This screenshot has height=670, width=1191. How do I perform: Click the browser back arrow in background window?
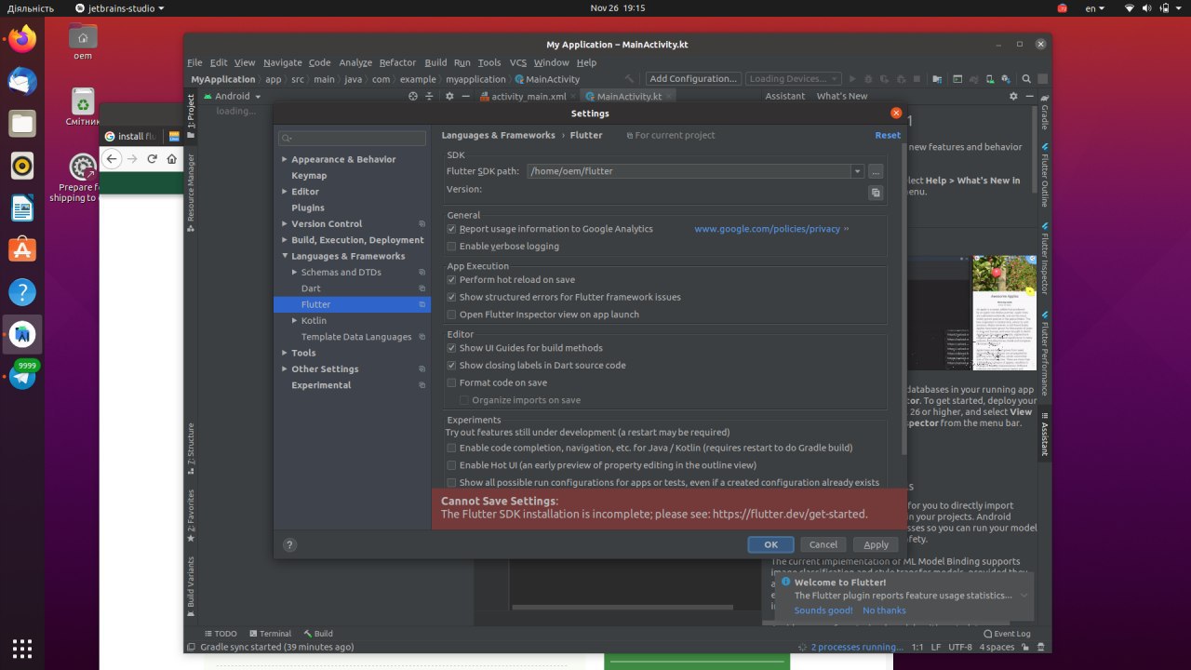(x=112, y=159)
